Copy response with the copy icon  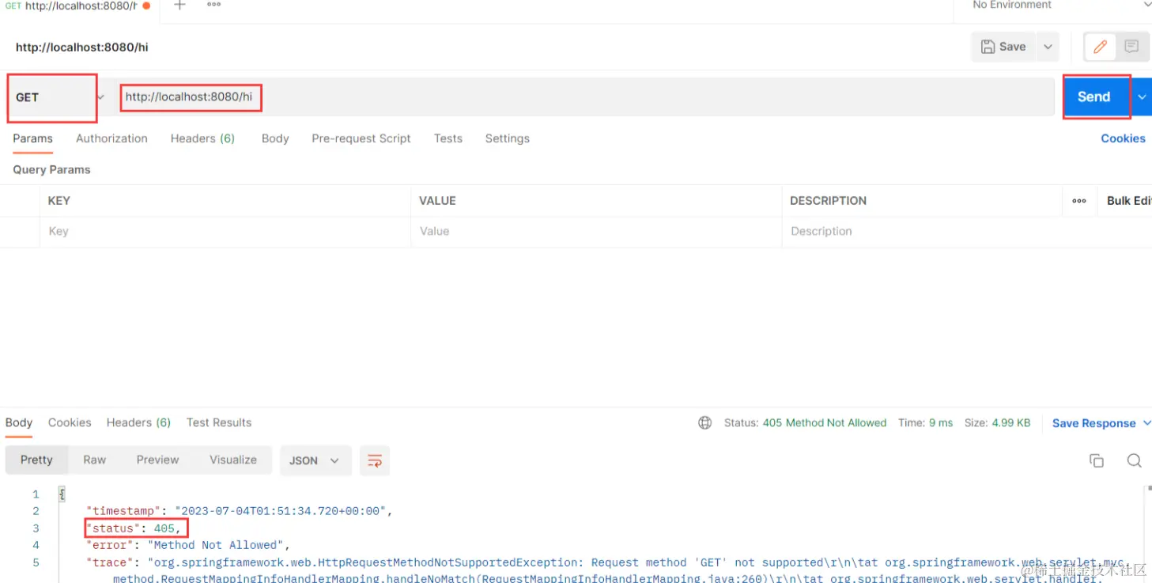click(1097, 460)
